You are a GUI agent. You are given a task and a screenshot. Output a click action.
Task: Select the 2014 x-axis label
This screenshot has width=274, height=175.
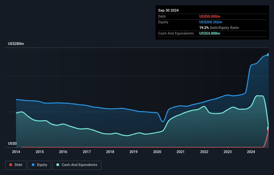16,152
